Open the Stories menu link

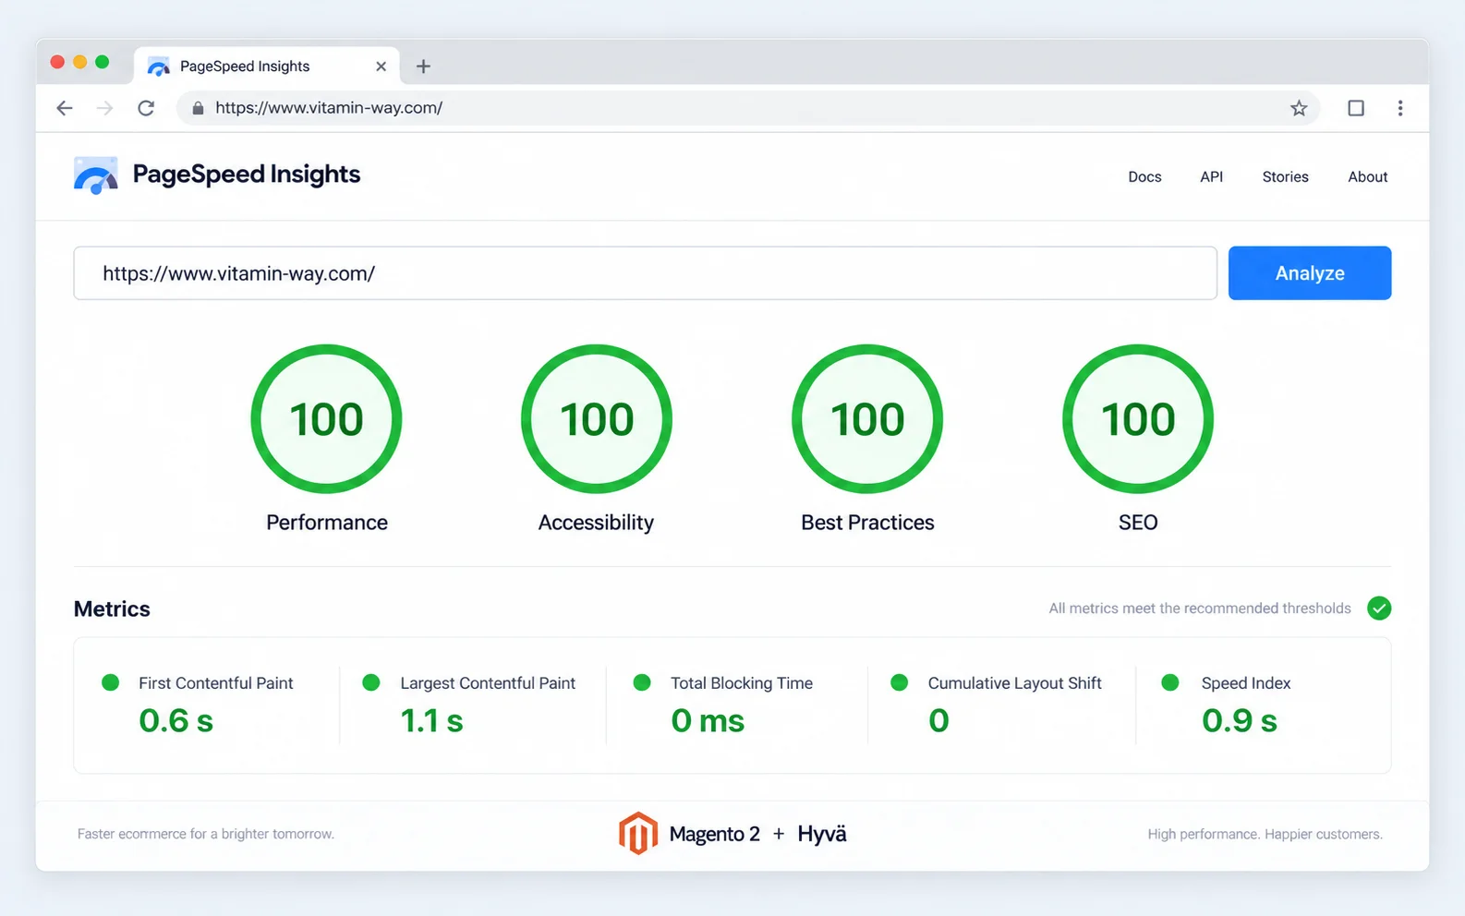click(1285, 177)
